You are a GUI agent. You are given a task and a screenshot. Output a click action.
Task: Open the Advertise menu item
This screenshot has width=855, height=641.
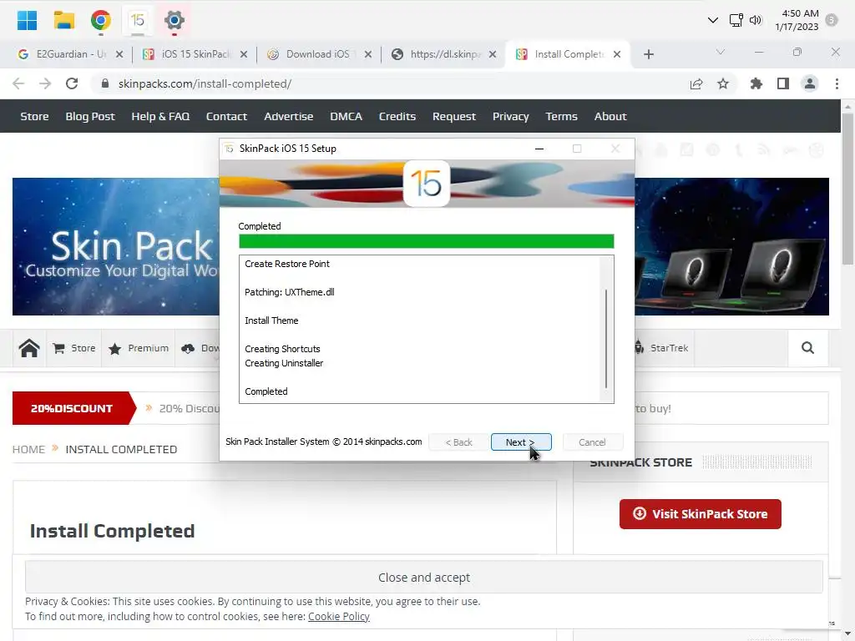(288, 117)
